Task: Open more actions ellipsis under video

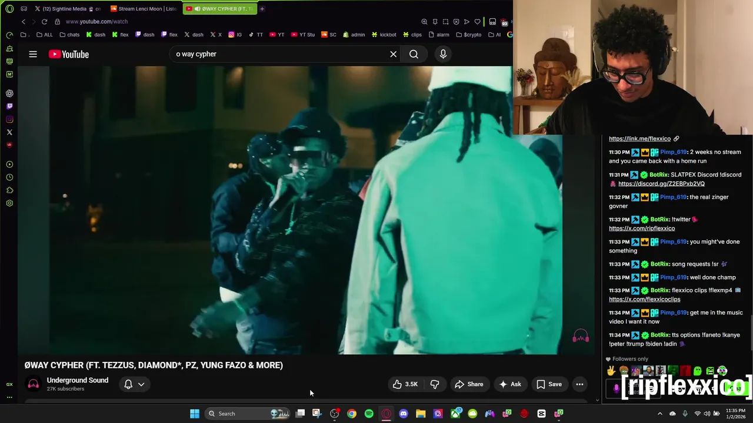Action: [x=579, y=384]
